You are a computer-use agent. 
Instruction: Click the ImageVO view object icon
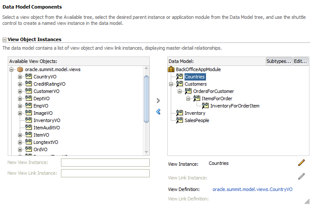click(28, 113)
